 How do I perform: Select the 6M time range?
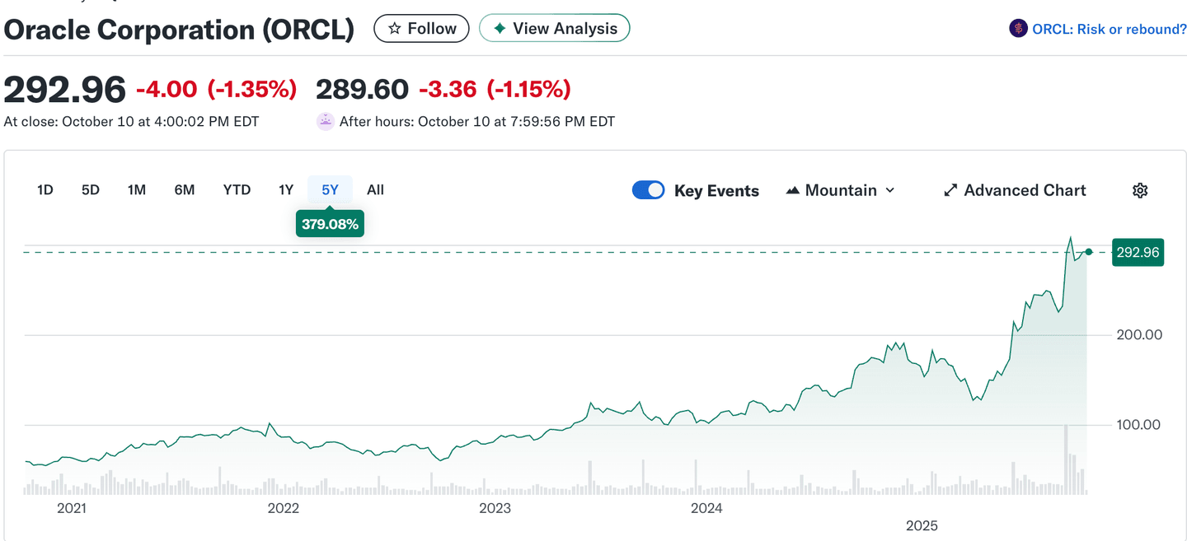click(x=185, y=190)
